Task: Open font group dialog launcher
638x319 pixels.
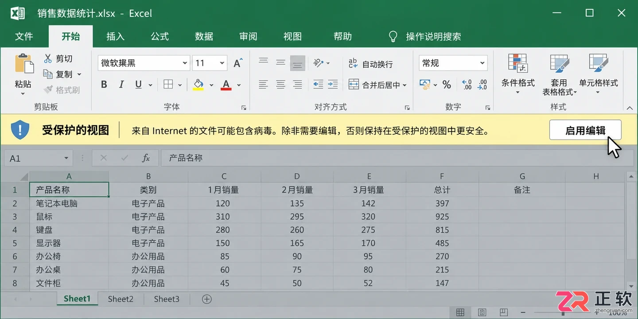Action: point(244,108)
